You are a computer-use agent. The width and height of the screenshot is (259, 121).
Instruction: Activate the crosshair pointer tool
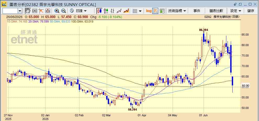(41, 11)
